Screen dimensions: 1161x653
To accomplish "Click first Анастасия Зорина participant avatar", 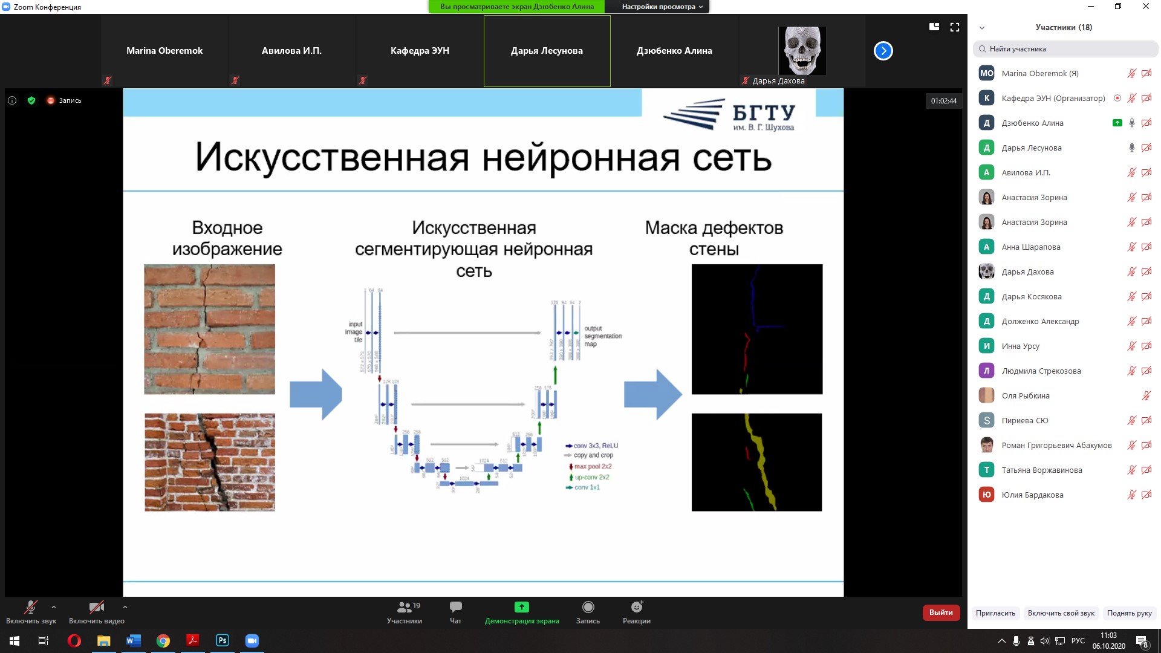I will tap(986, 197).
